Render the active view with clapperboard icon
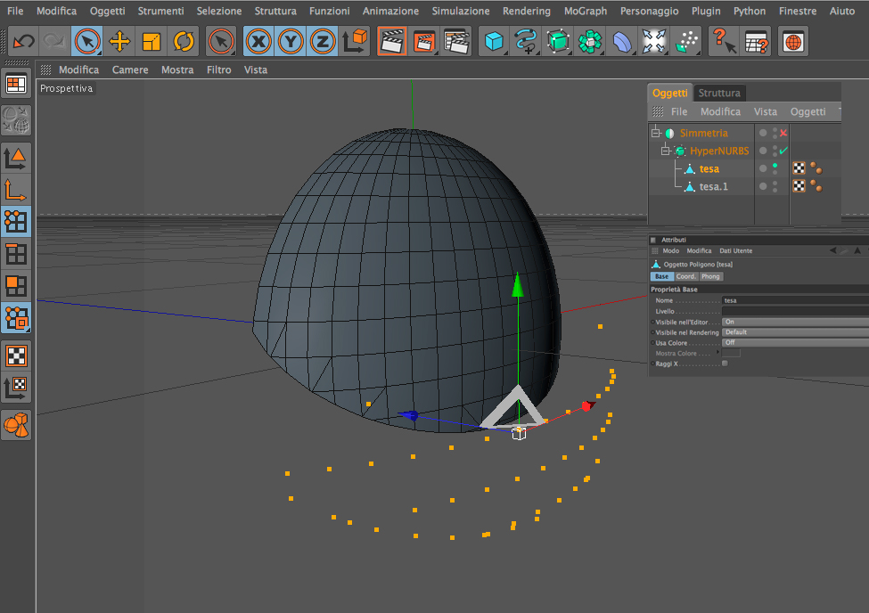 point(391,41)
